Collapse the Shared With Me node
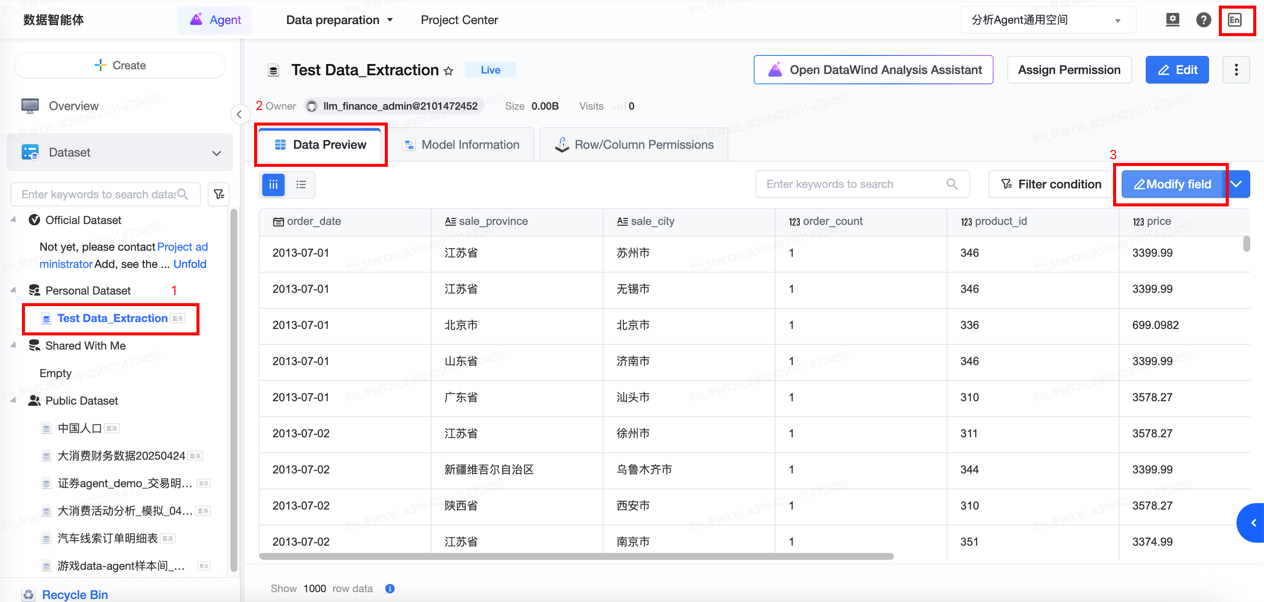 pyautogui.click(x=13, y=345)
